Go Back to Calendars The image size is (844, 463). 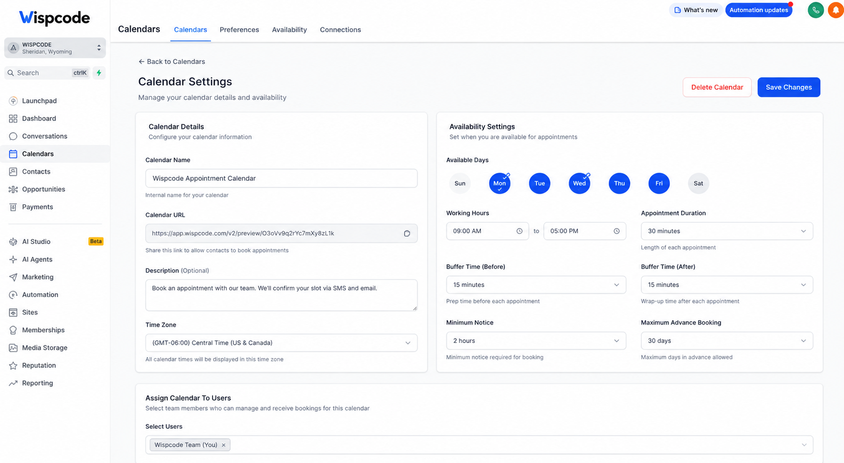172,62
